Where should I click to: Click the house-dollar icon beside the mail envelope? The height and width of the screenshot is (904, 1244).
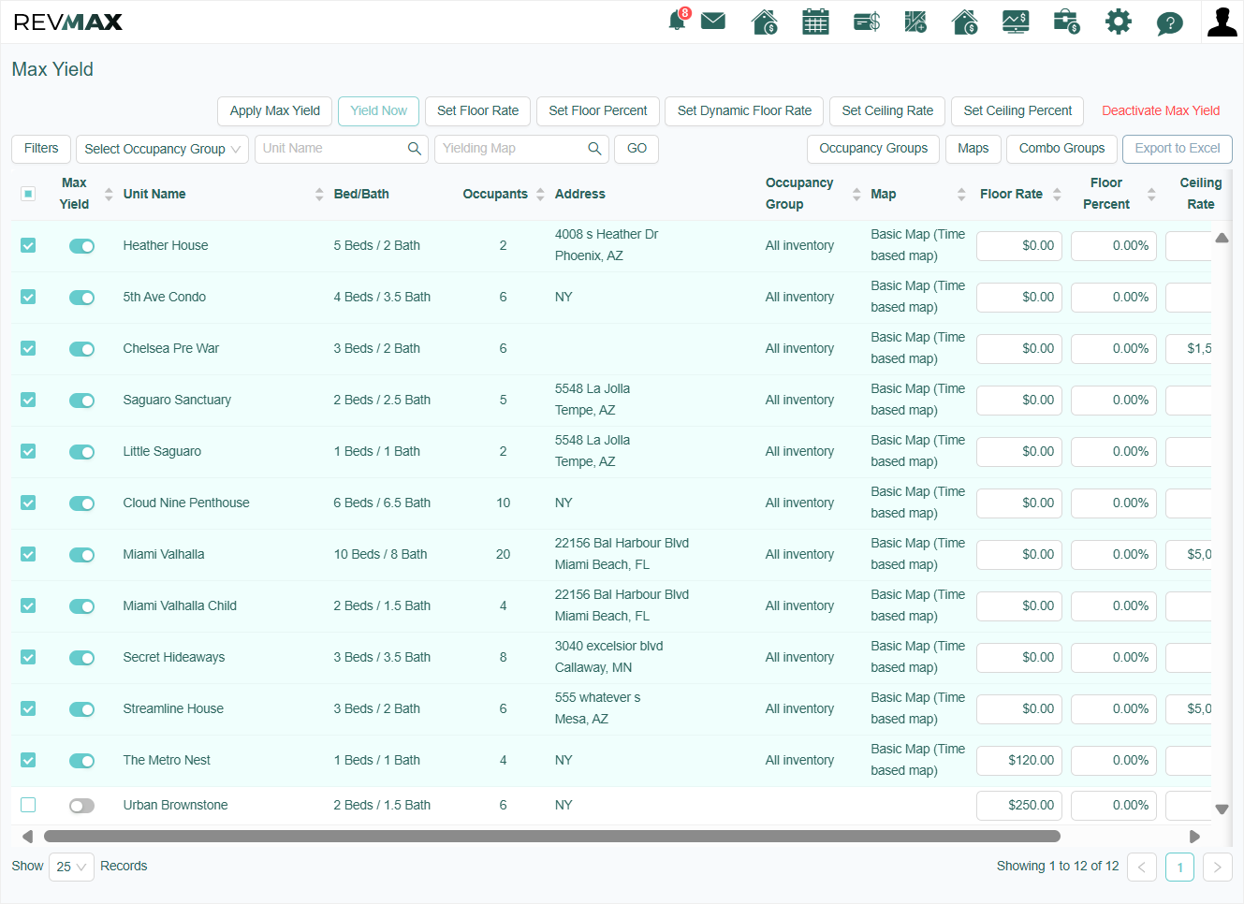pyautogui.click(x=765, y=22)
